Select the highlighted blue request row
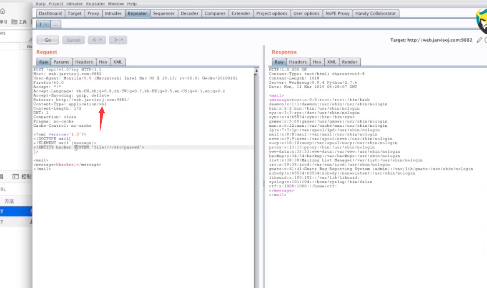 [16, 211]
